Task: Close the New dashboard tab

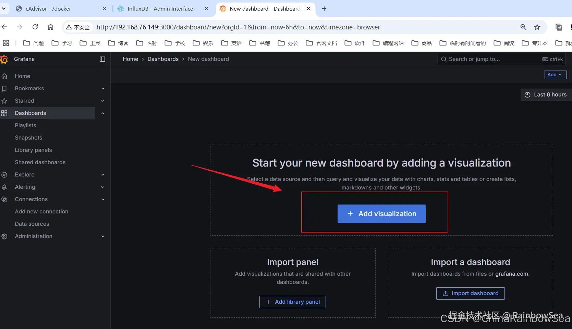Action: click(x=308, y=9)
